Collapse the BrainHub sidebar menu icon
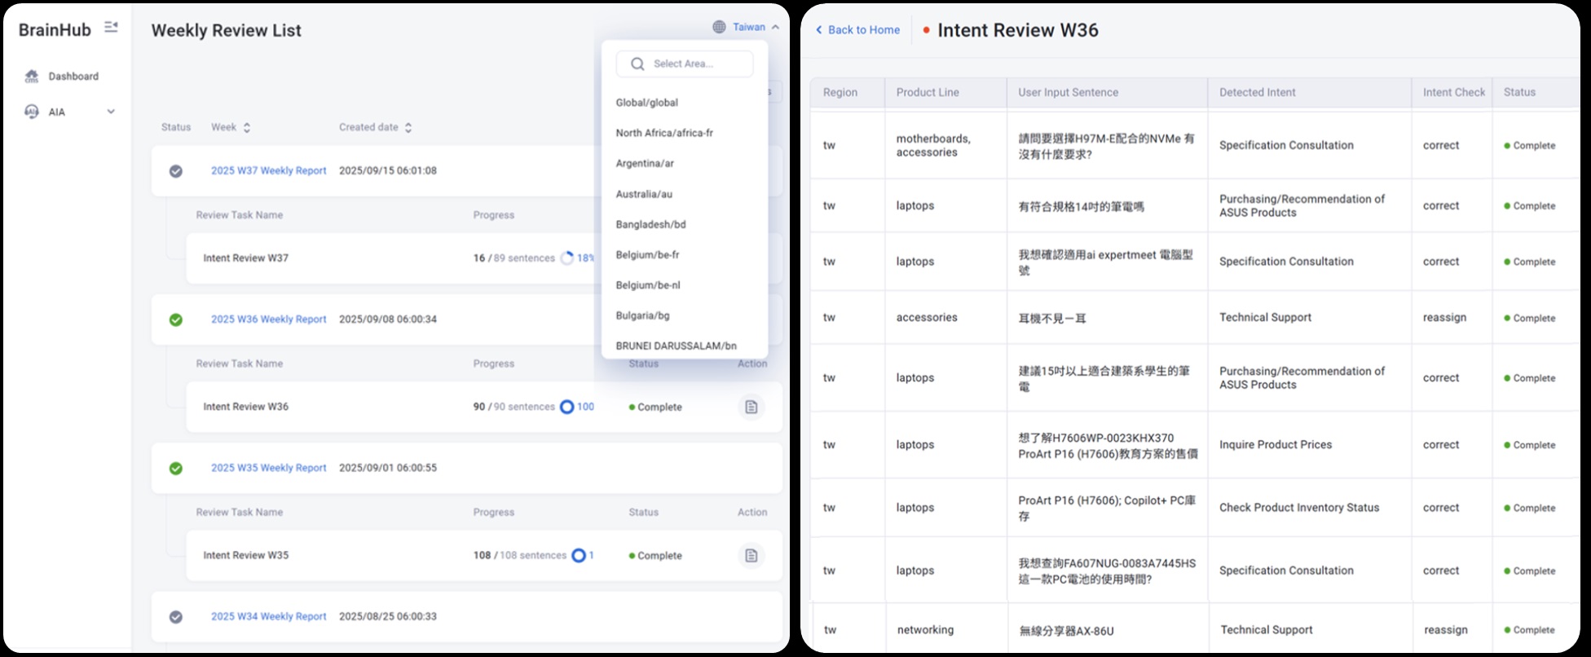Viewport: 1591px width, 657px height. (111, 28)
